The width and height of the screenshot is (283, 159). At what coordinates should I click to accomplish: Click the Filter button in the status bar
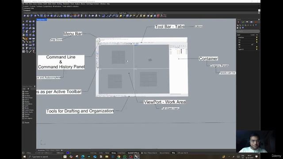(x=173, y=153)
